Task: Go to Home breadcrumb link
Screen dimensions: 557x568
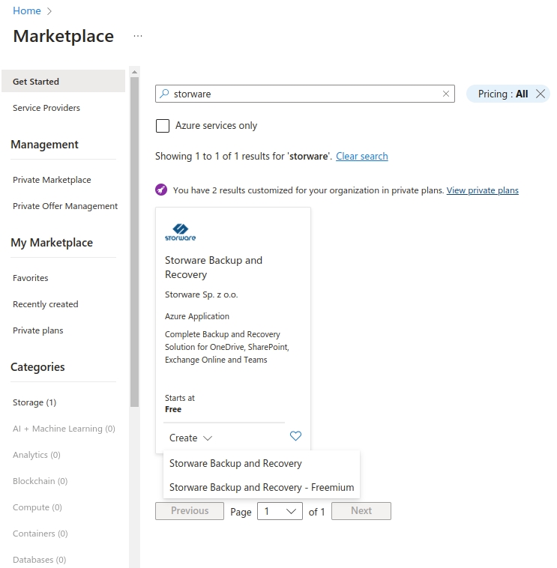Action: [x=27, y=10]
